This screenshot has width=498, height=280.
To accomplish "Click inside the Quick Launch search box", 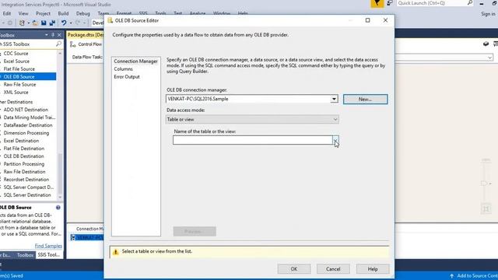I will [x=431, y=3].
